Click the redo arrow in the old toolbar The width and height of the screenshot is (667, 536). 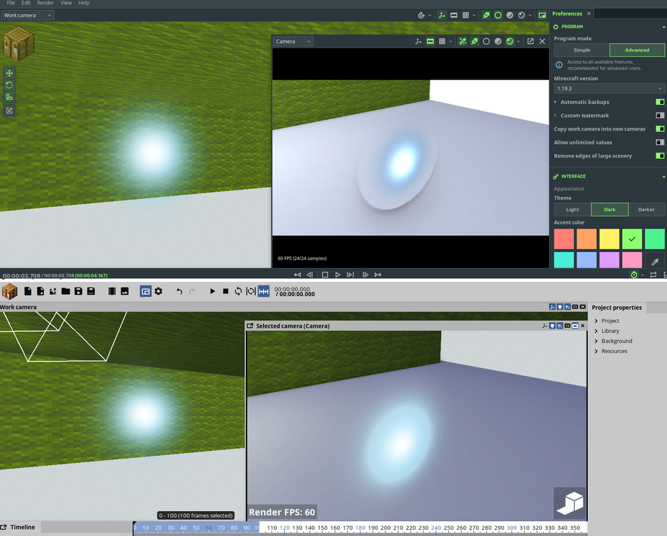pos(192,291)
